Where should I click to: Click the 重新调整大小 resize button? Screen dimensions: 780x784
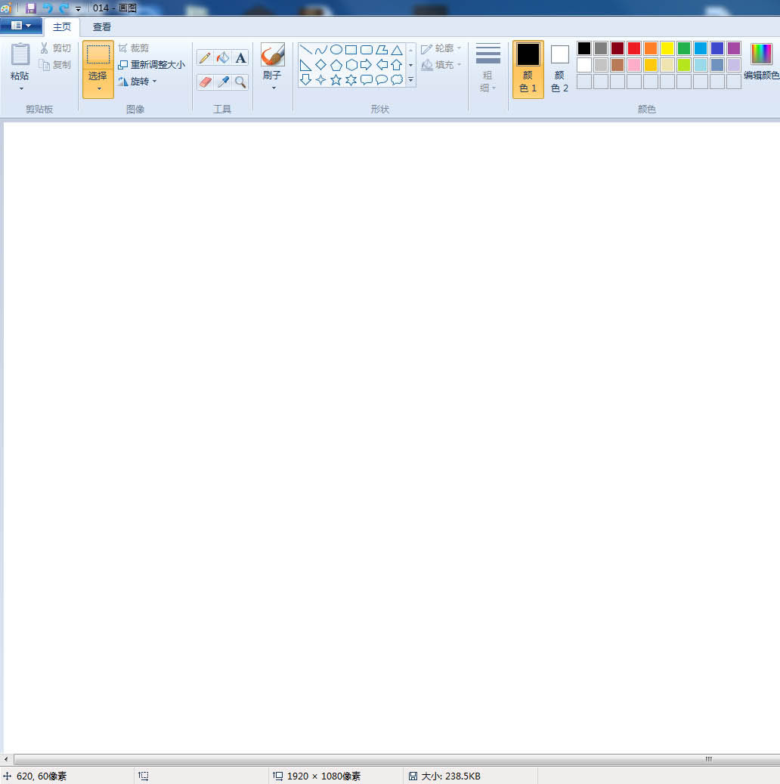point(152,64)
